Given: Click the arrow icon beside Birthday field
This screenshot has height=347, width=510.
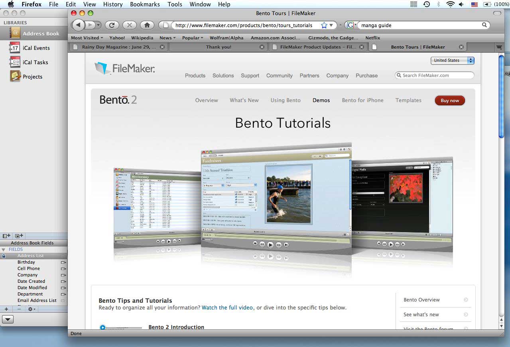Looking at the screenshot, I should [x=63, y=262].
